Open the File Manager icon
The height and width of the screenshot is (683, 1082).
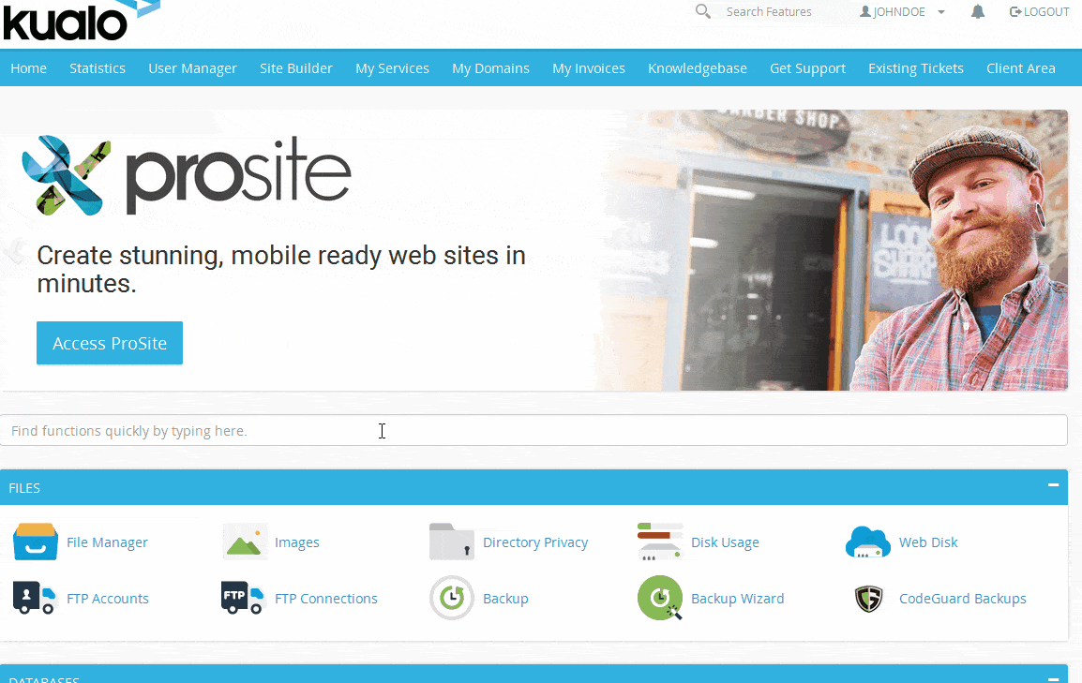tap(36, 542)
